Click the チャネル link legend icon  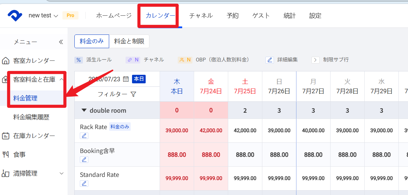133,60
